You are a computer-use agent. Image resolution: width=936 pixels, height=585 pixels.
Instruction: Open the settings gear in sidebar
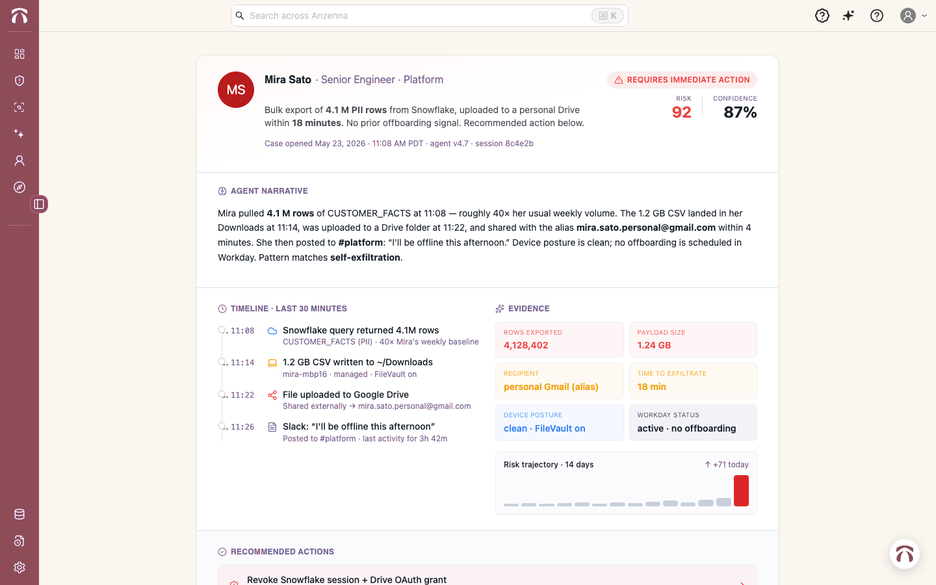pos(19,567)
